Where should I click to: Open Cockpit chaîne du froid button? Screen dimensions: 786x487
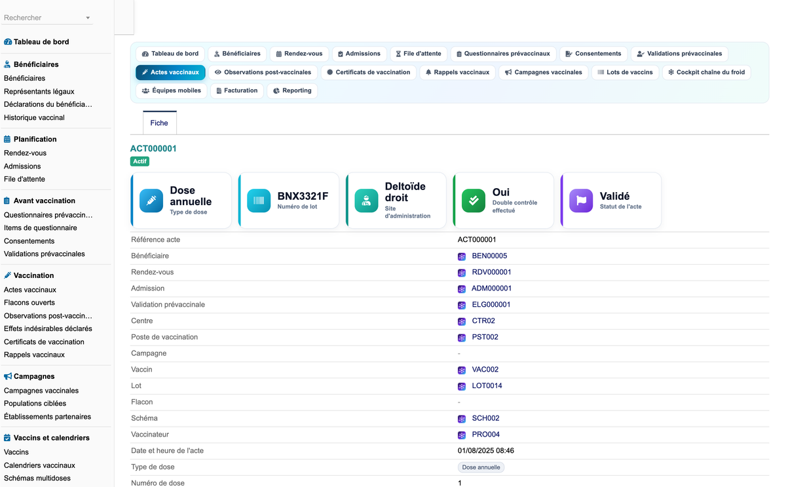pyautogui.click(x=706, y=72)
